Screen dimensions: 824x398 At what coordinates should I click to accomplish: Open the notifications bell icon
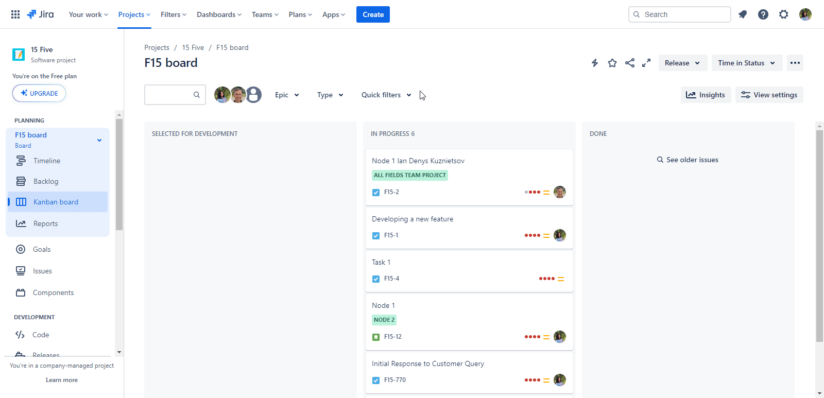743,14
